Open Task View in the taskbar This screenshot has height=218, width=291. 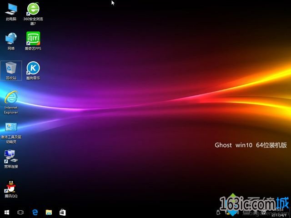tap(20, 212)
